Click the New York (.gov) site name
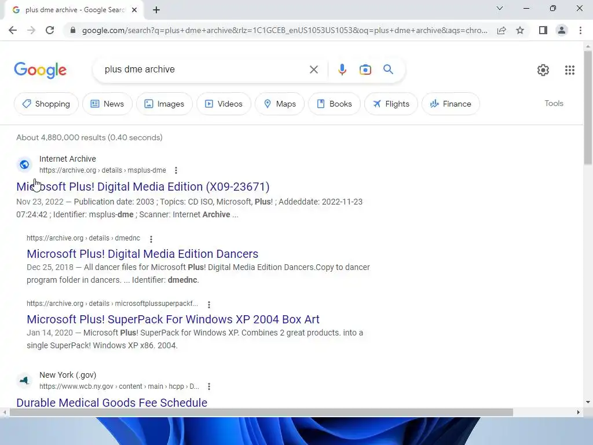 [68, 375]
